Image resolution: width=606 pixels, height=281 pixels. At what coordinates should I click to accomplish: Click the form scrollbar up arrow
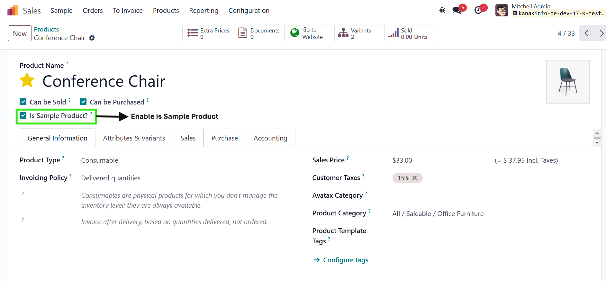tap(597, 133)
